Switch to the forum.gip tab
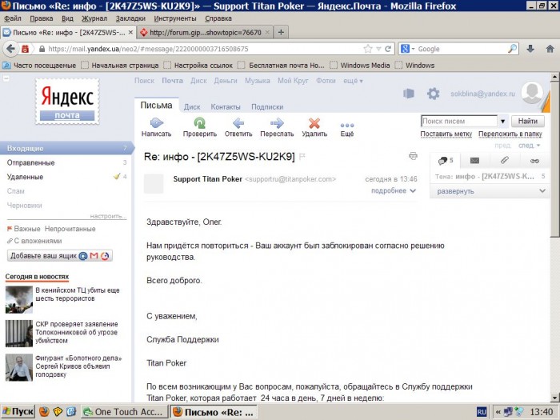The width and height of the screenshot is (560, 420). click(x=205, y=32)
